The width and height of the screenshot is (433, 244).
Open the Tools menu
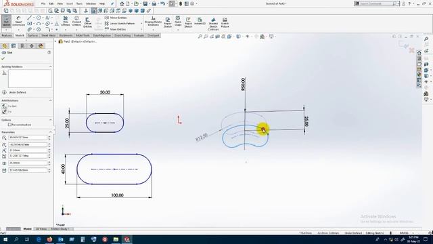[79, 4]
